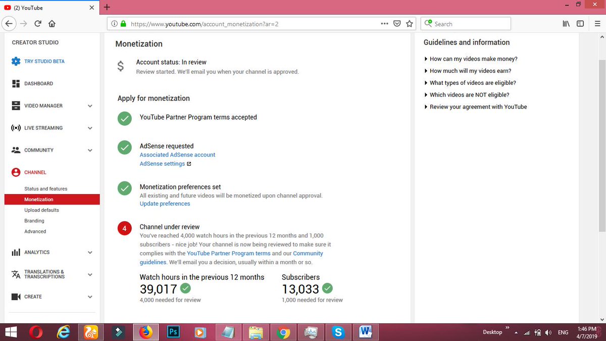
Task: Click Update preferences link
Action: (x=165, y=204)
